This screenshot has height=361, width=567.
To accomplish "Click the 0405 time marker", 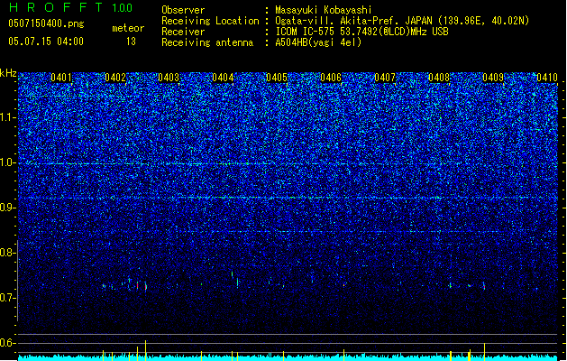I will [277, 78].
